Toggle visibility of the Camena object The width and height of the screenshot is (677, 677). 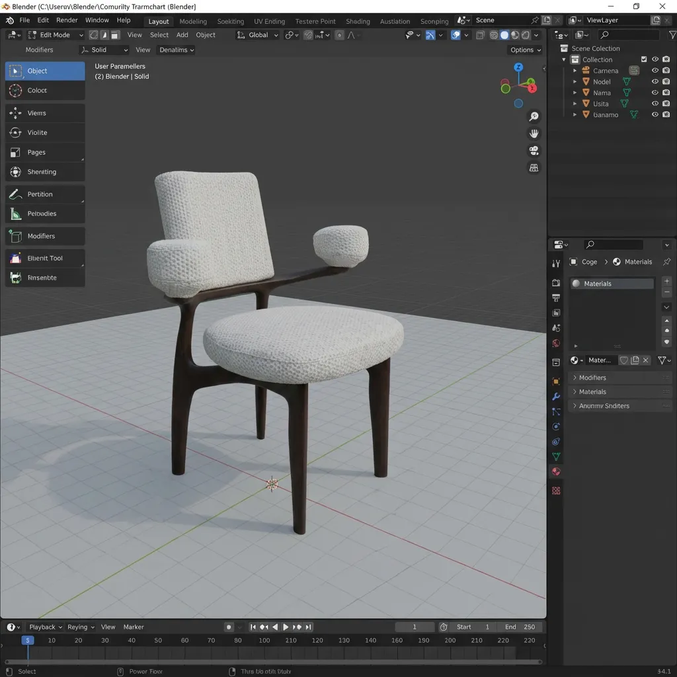tap(655, 71)
